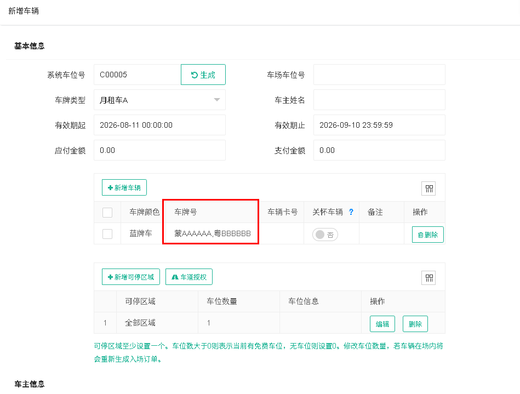Open column settings icon above vehicle table
Image resolution: width=520 pixels, height=394 pixels.
428,189
